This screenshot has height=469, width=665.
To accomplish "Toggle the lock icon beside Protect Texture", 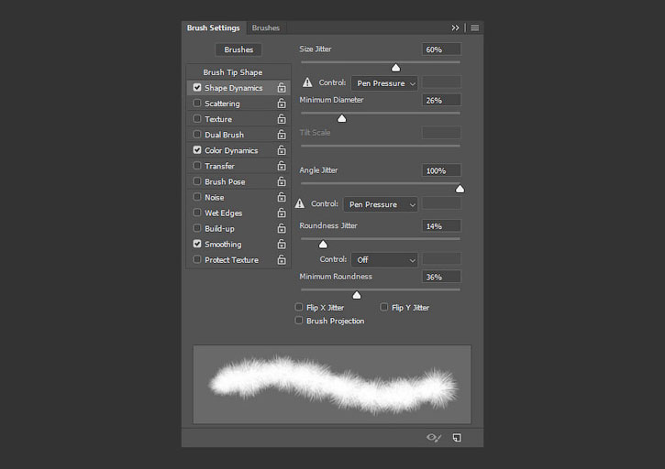I will [x=282, y=260].
